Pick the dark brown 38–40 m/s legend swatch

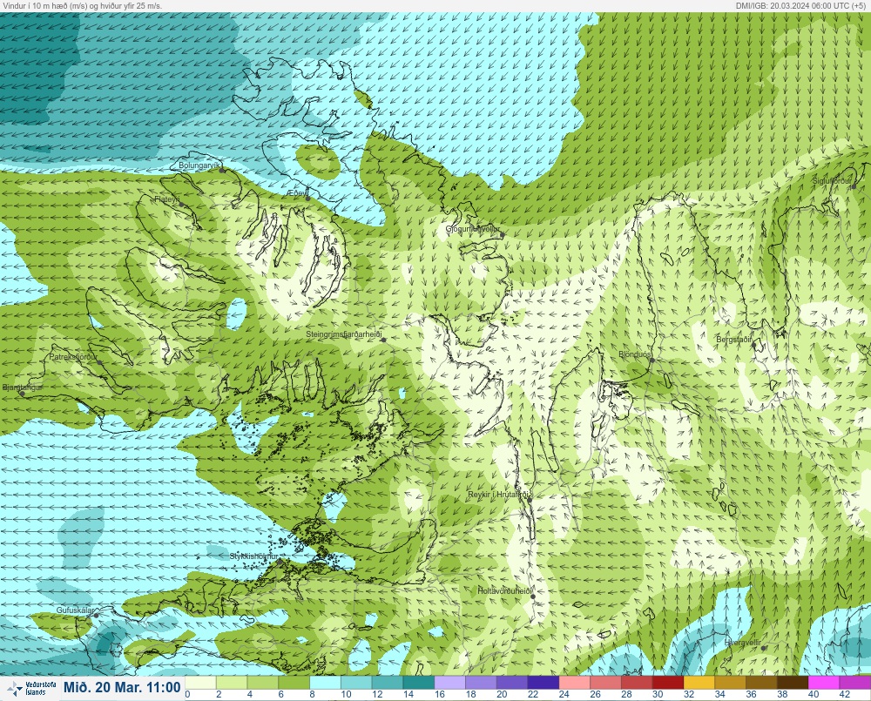pyautogui.click(x=792, y=682)
